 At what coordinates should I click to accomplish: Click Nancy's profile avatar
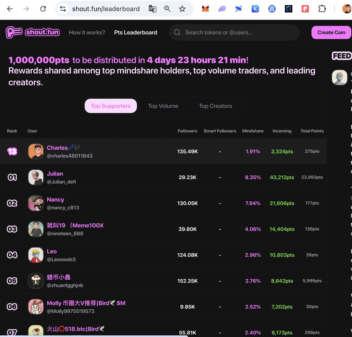click(36, 203)
